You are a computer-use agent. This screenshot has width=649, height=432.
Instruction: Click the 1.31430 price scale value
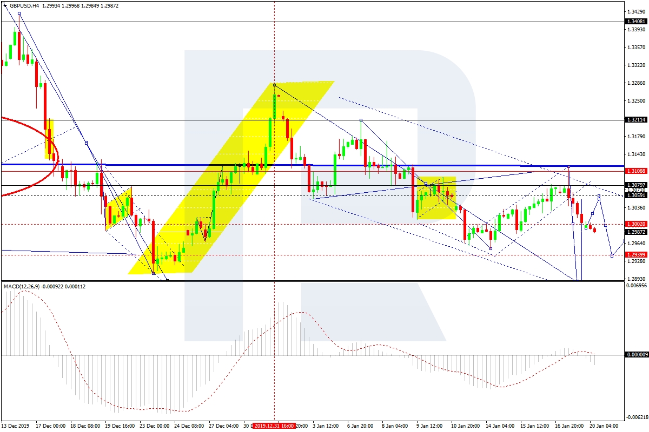coord(636,154)
